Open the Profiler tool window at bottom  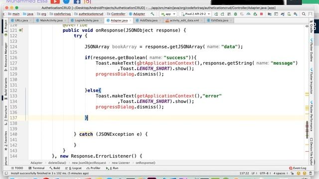[93, 168]
